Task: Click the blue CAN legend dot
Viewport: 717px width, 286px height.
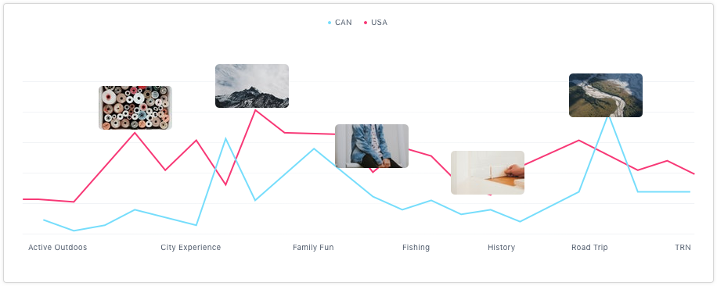Action: [330, 23]
